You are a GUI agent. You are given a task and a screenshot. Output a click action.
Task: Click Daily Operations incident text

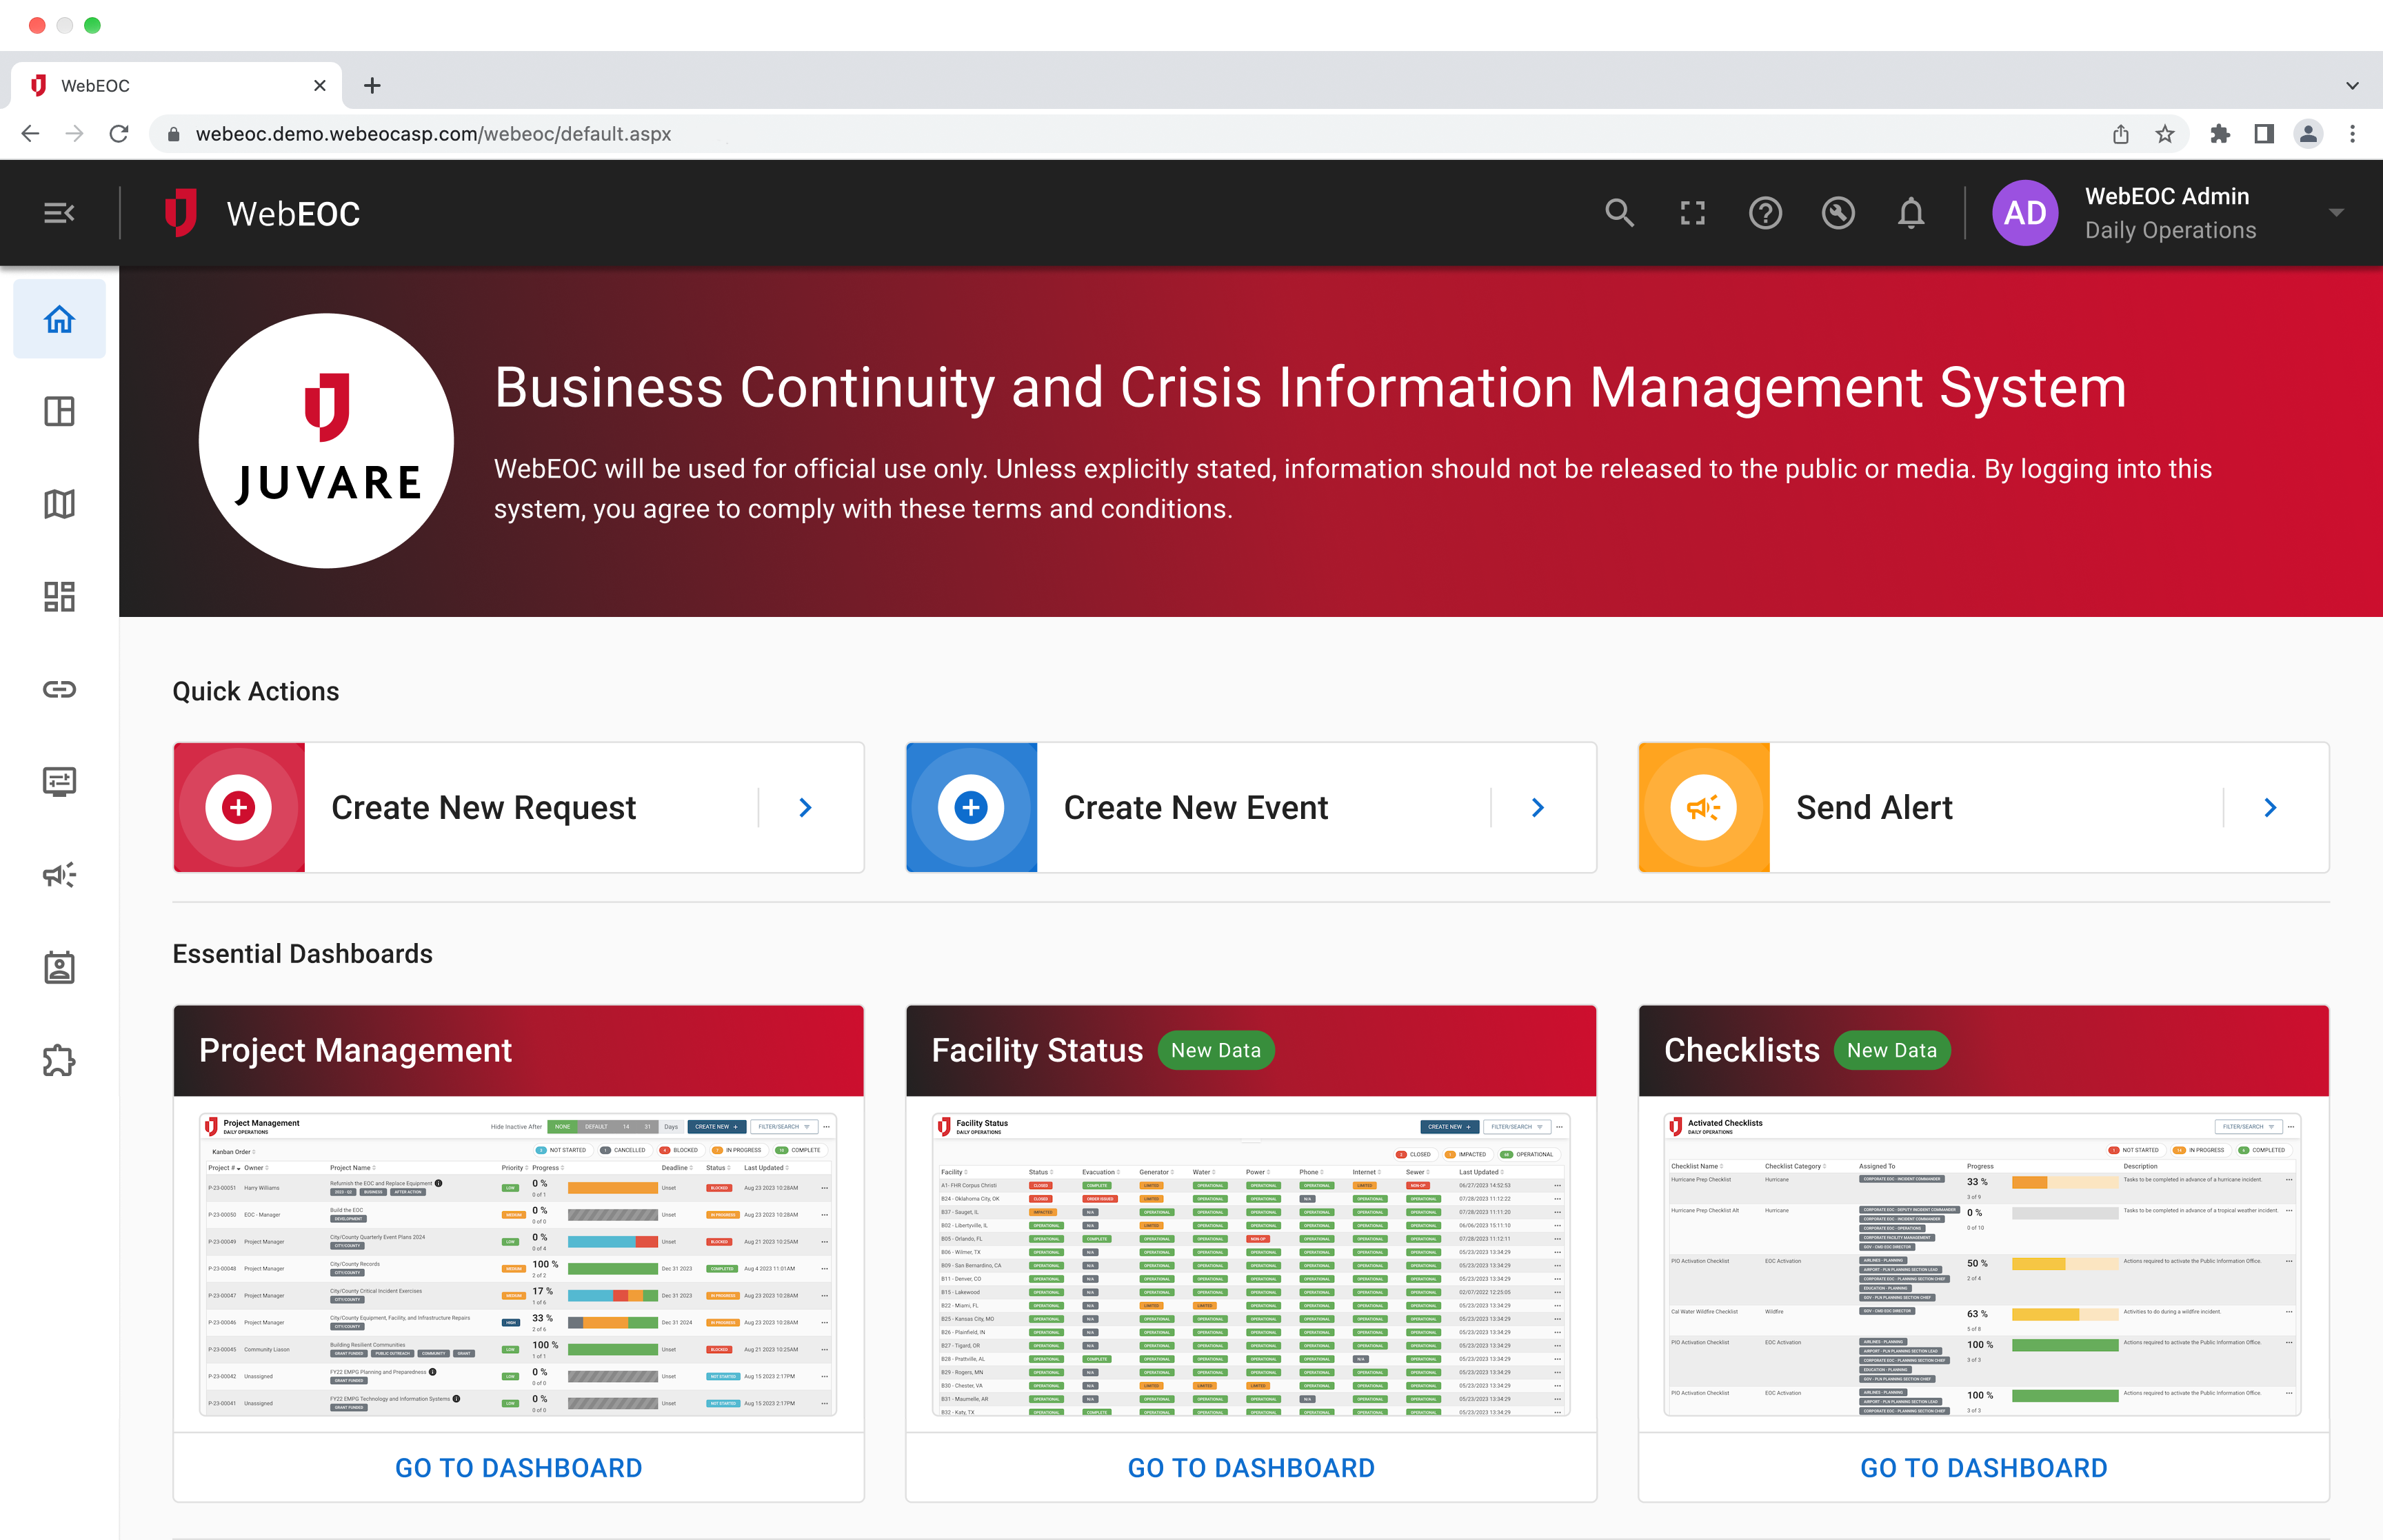[2170, 230]
